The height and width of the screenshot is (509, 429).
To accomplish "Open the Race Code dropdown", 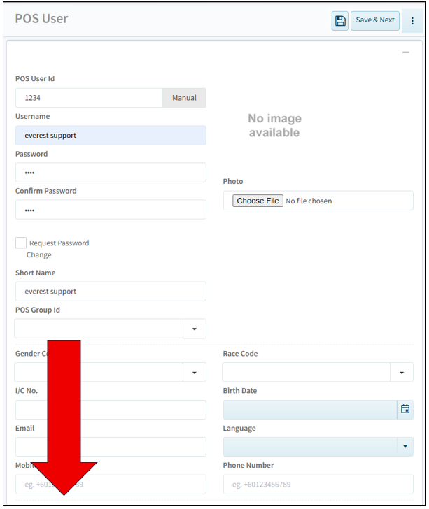I will coord(401,373).
